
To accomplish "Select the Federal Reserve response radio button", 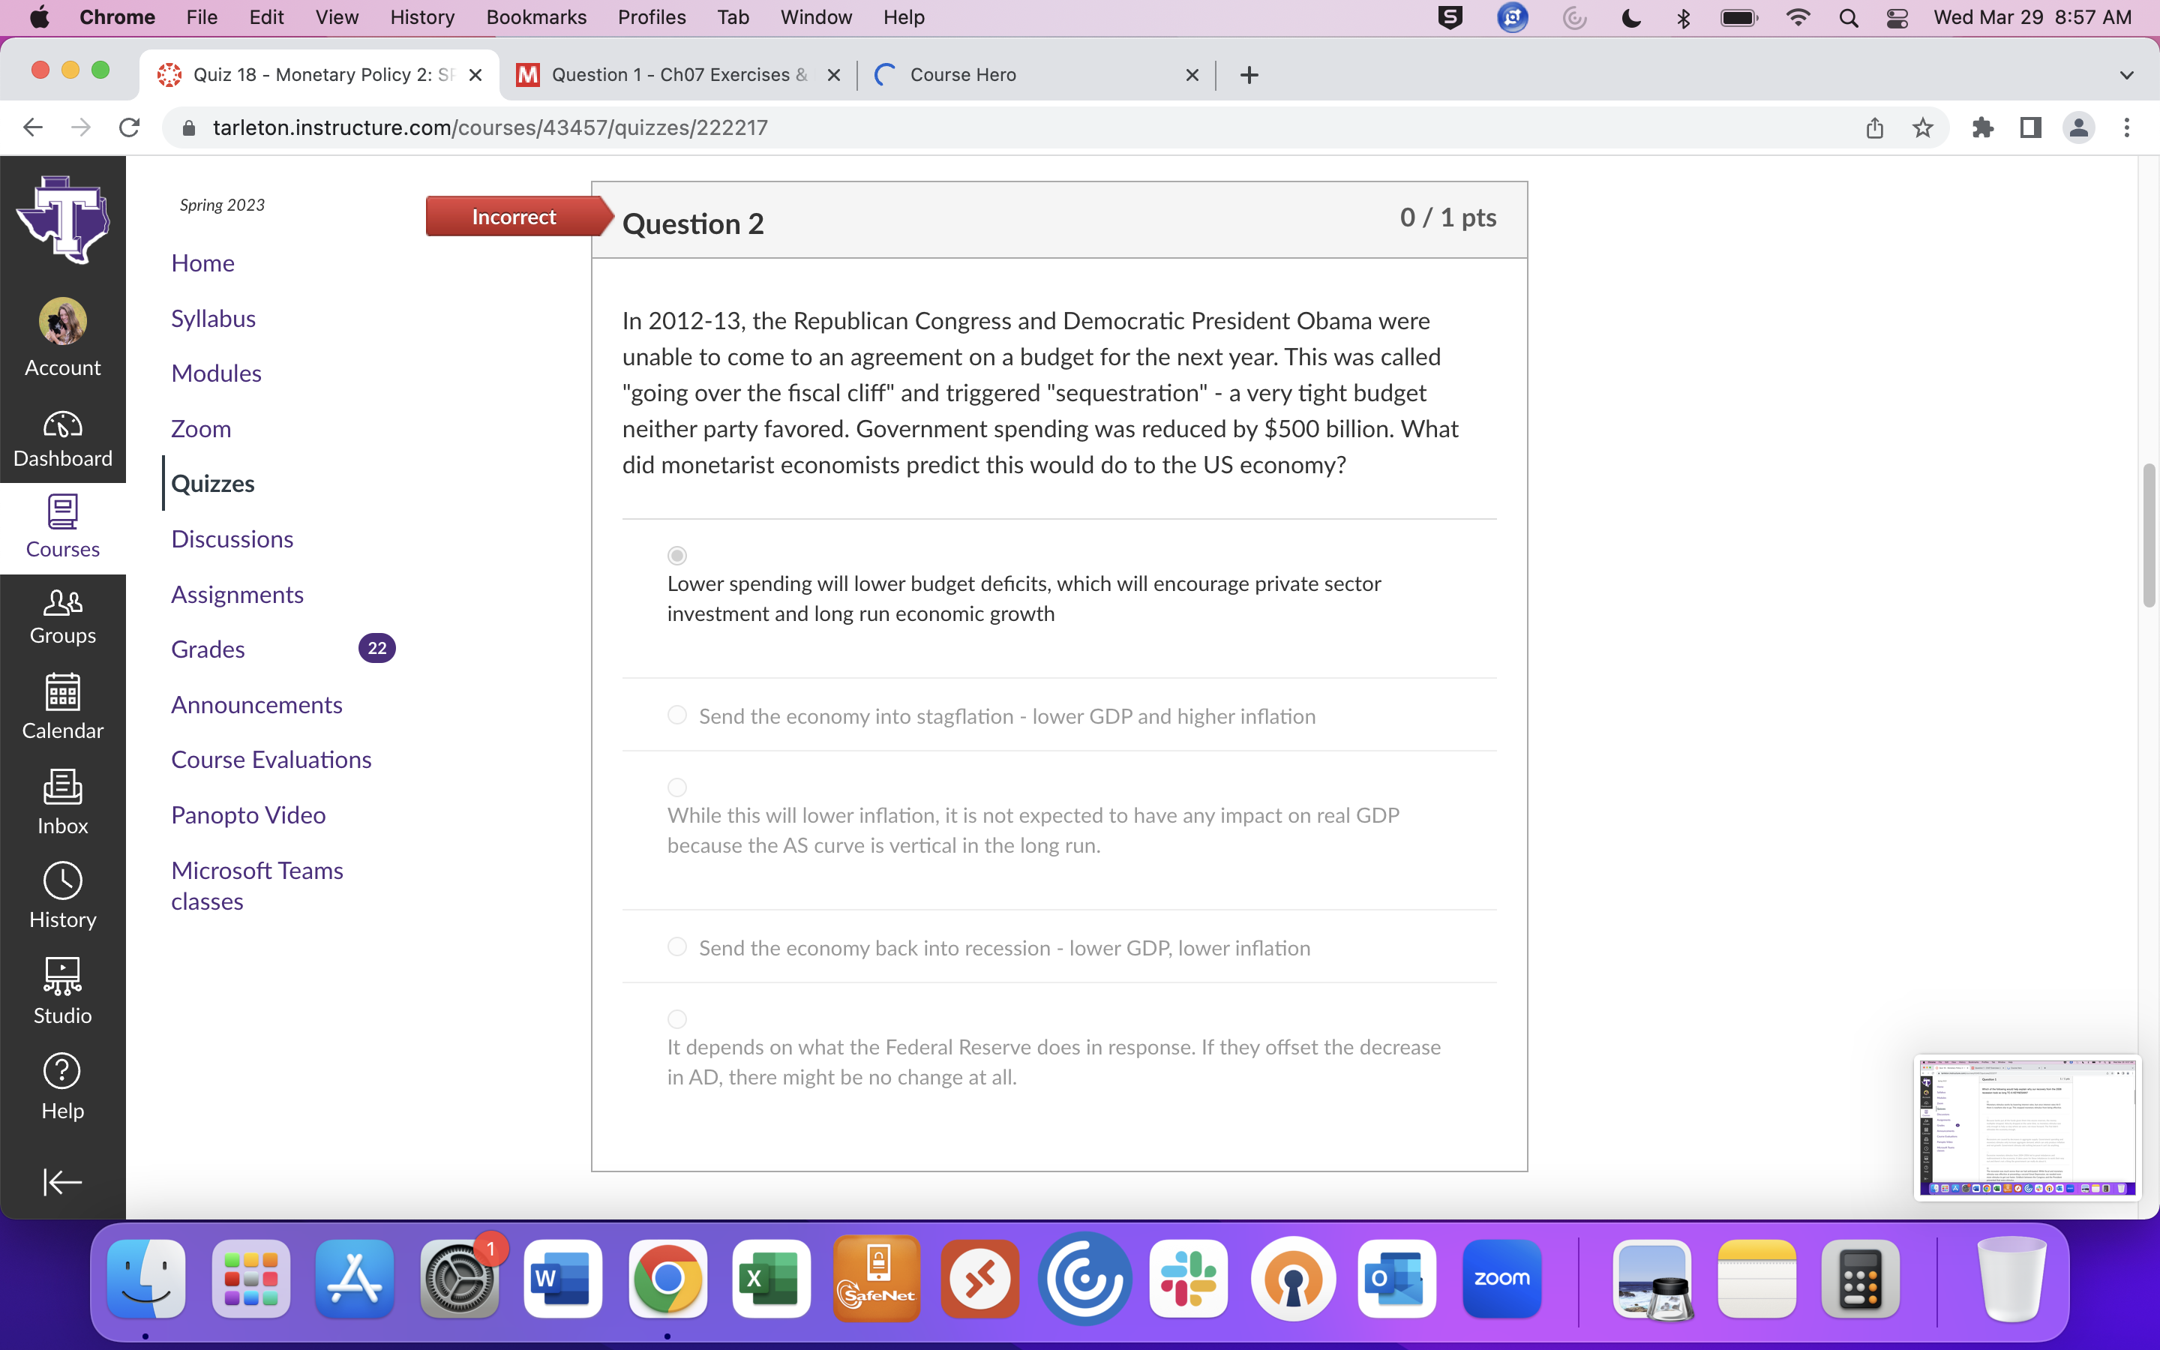I will click(677, 1018).
